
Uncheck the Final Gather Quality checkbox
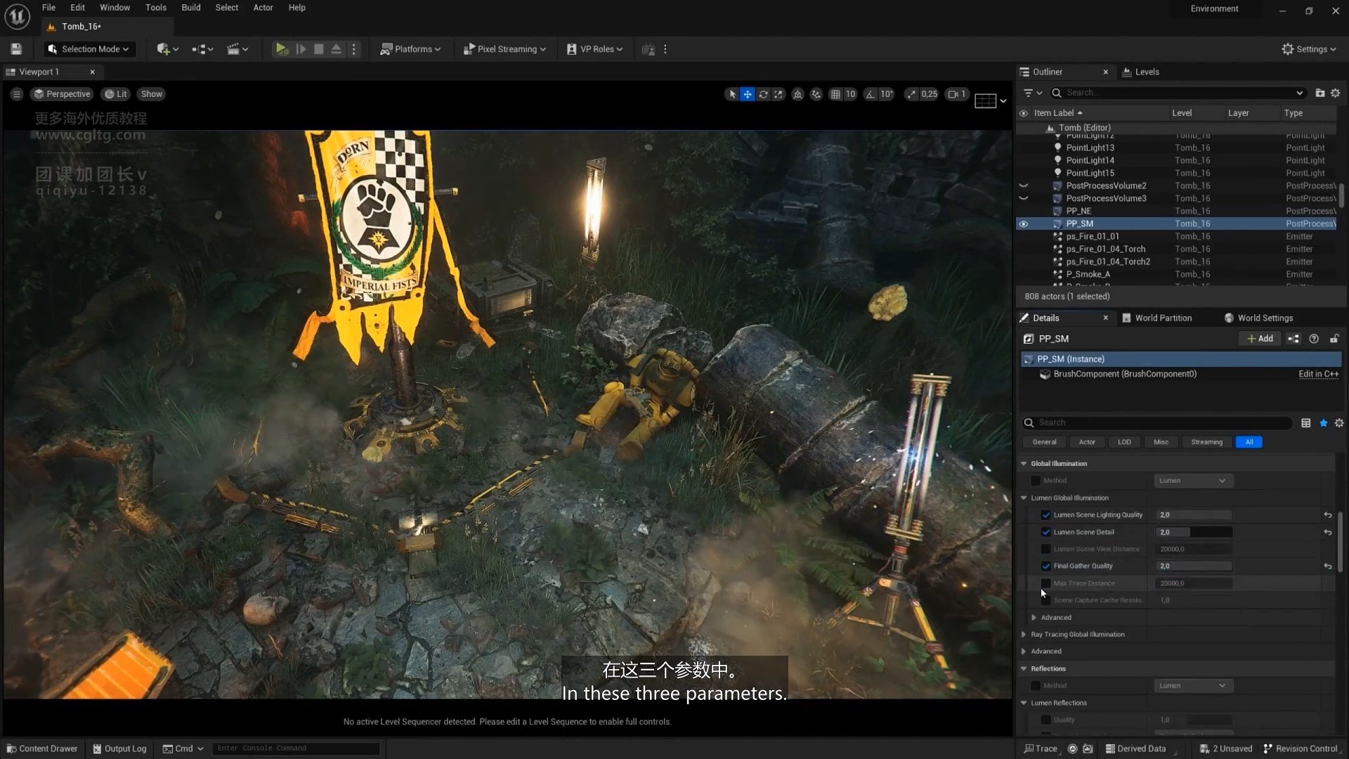pyautogui.click(x=1046, y=566)
